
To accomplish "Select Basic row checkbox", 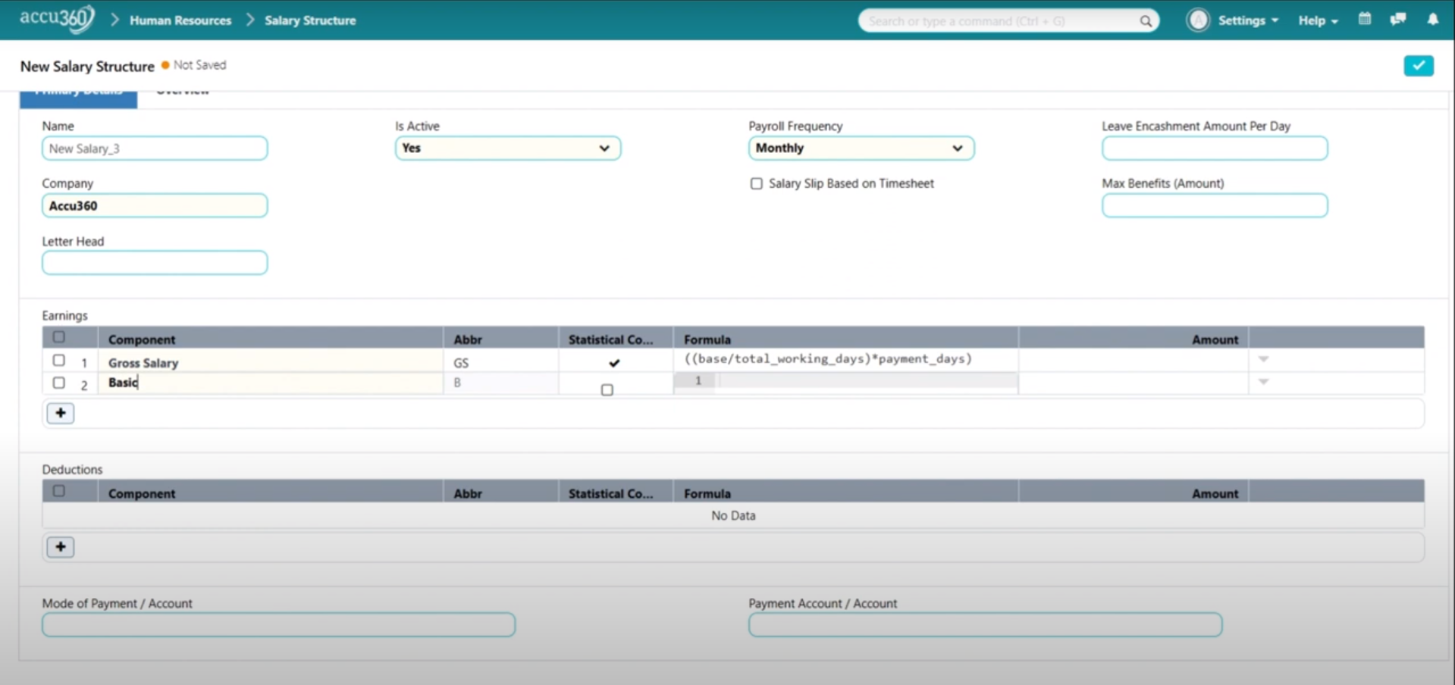I will tap(58, 383).
